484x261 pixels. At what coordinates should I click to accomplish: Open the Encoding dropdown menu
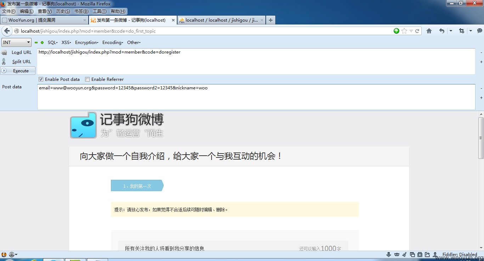[x=113, y=43]
